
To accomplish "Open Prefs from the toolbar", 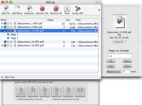I will tap(67, 9).
